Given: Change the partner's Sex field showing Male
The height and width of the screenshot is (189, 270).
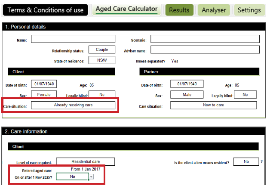Looking at the screenshot, I should pyautogui.click(x=186, y=95).
